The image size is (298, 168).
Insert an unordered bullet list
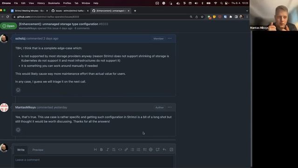132,150
